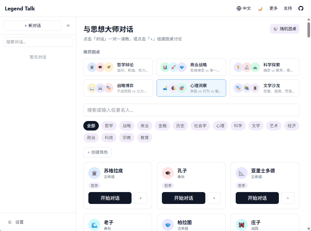Click 苏格拉底's temple avatar icon
Viewport: 311px width, 231px height.
94,173
